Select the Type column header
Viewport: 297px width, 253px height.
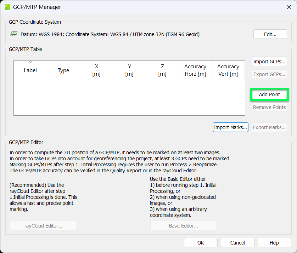point(63,70)
